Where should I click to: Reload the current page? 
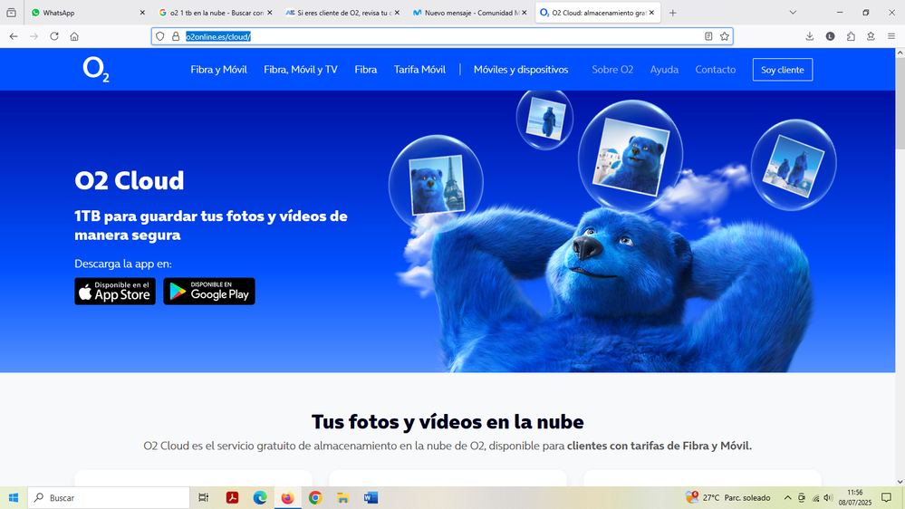coord(54,36)
